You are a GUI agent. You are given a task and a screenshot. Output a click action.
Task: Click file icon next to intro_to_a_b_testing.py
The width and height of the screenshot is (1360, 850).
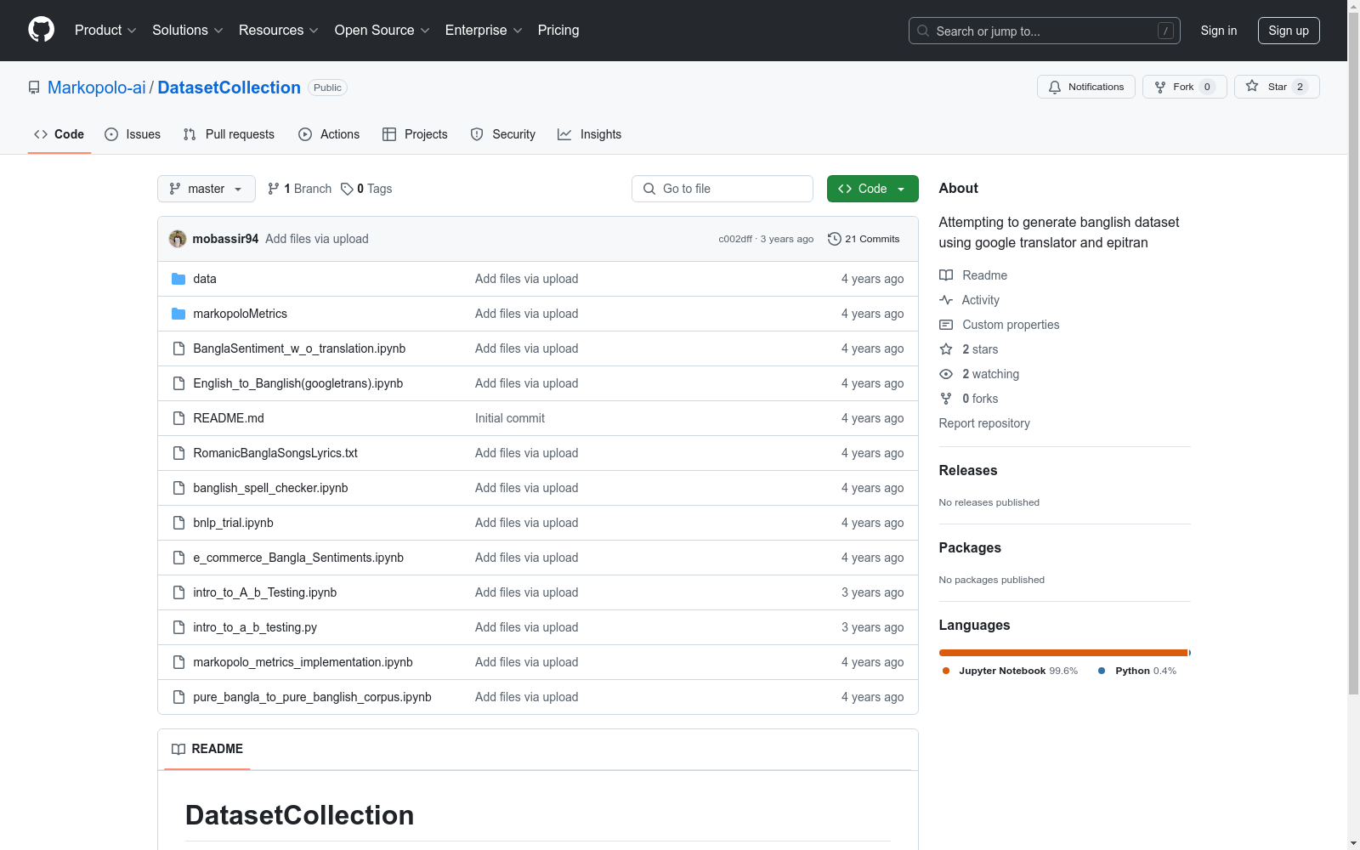click(x=178, y=627)
